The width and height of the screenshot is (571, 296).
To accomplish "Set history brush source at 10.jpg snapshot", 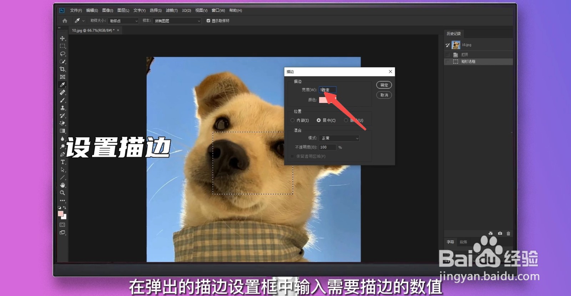I will coord(448,45).
